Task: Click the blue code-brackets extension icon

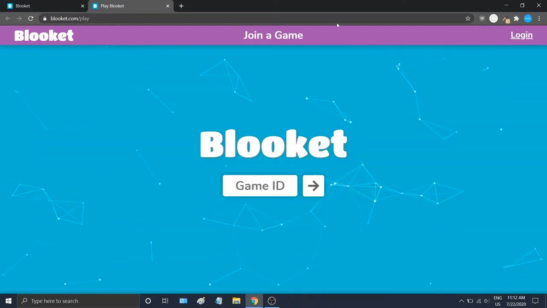Action: pyautogui.click(x=528, y=18)
